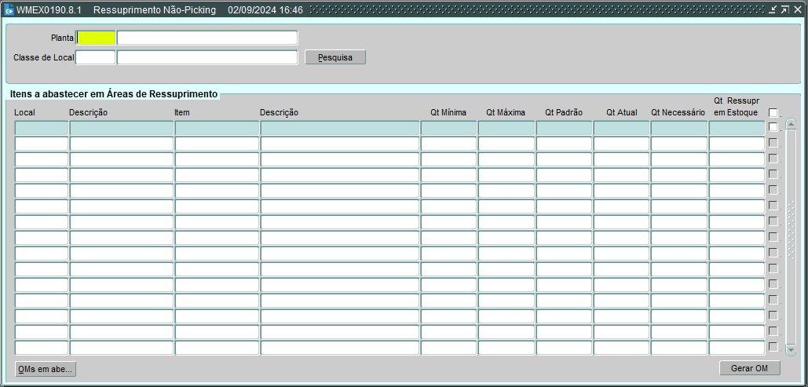The image size is (808, 387).
Task: Check the checkbox of the last grid row
Action: pos(773,347)
